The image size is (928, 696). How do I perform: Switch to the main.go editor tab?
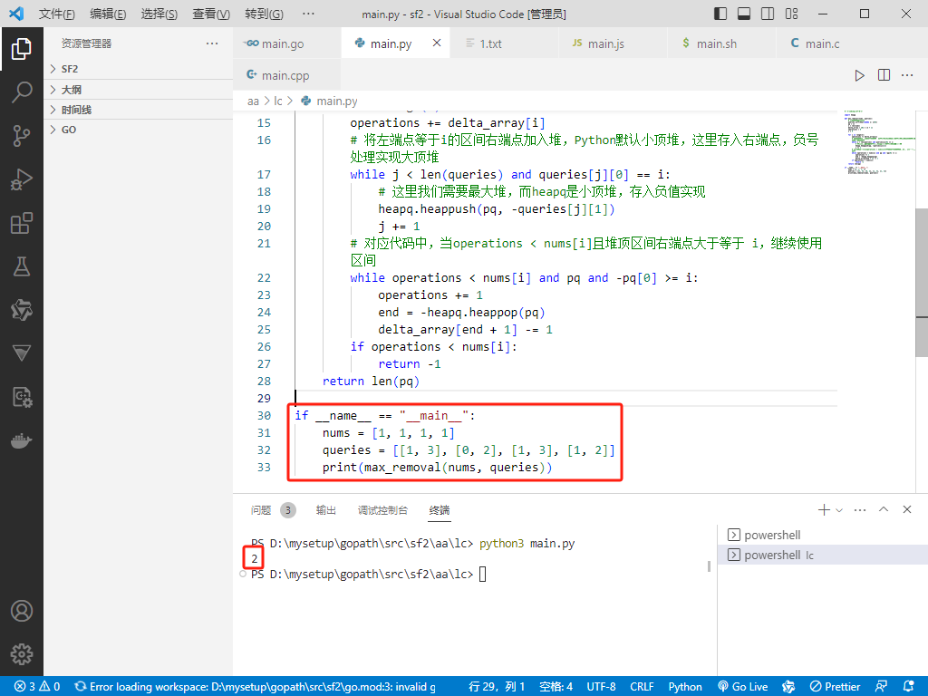(287, 43)
